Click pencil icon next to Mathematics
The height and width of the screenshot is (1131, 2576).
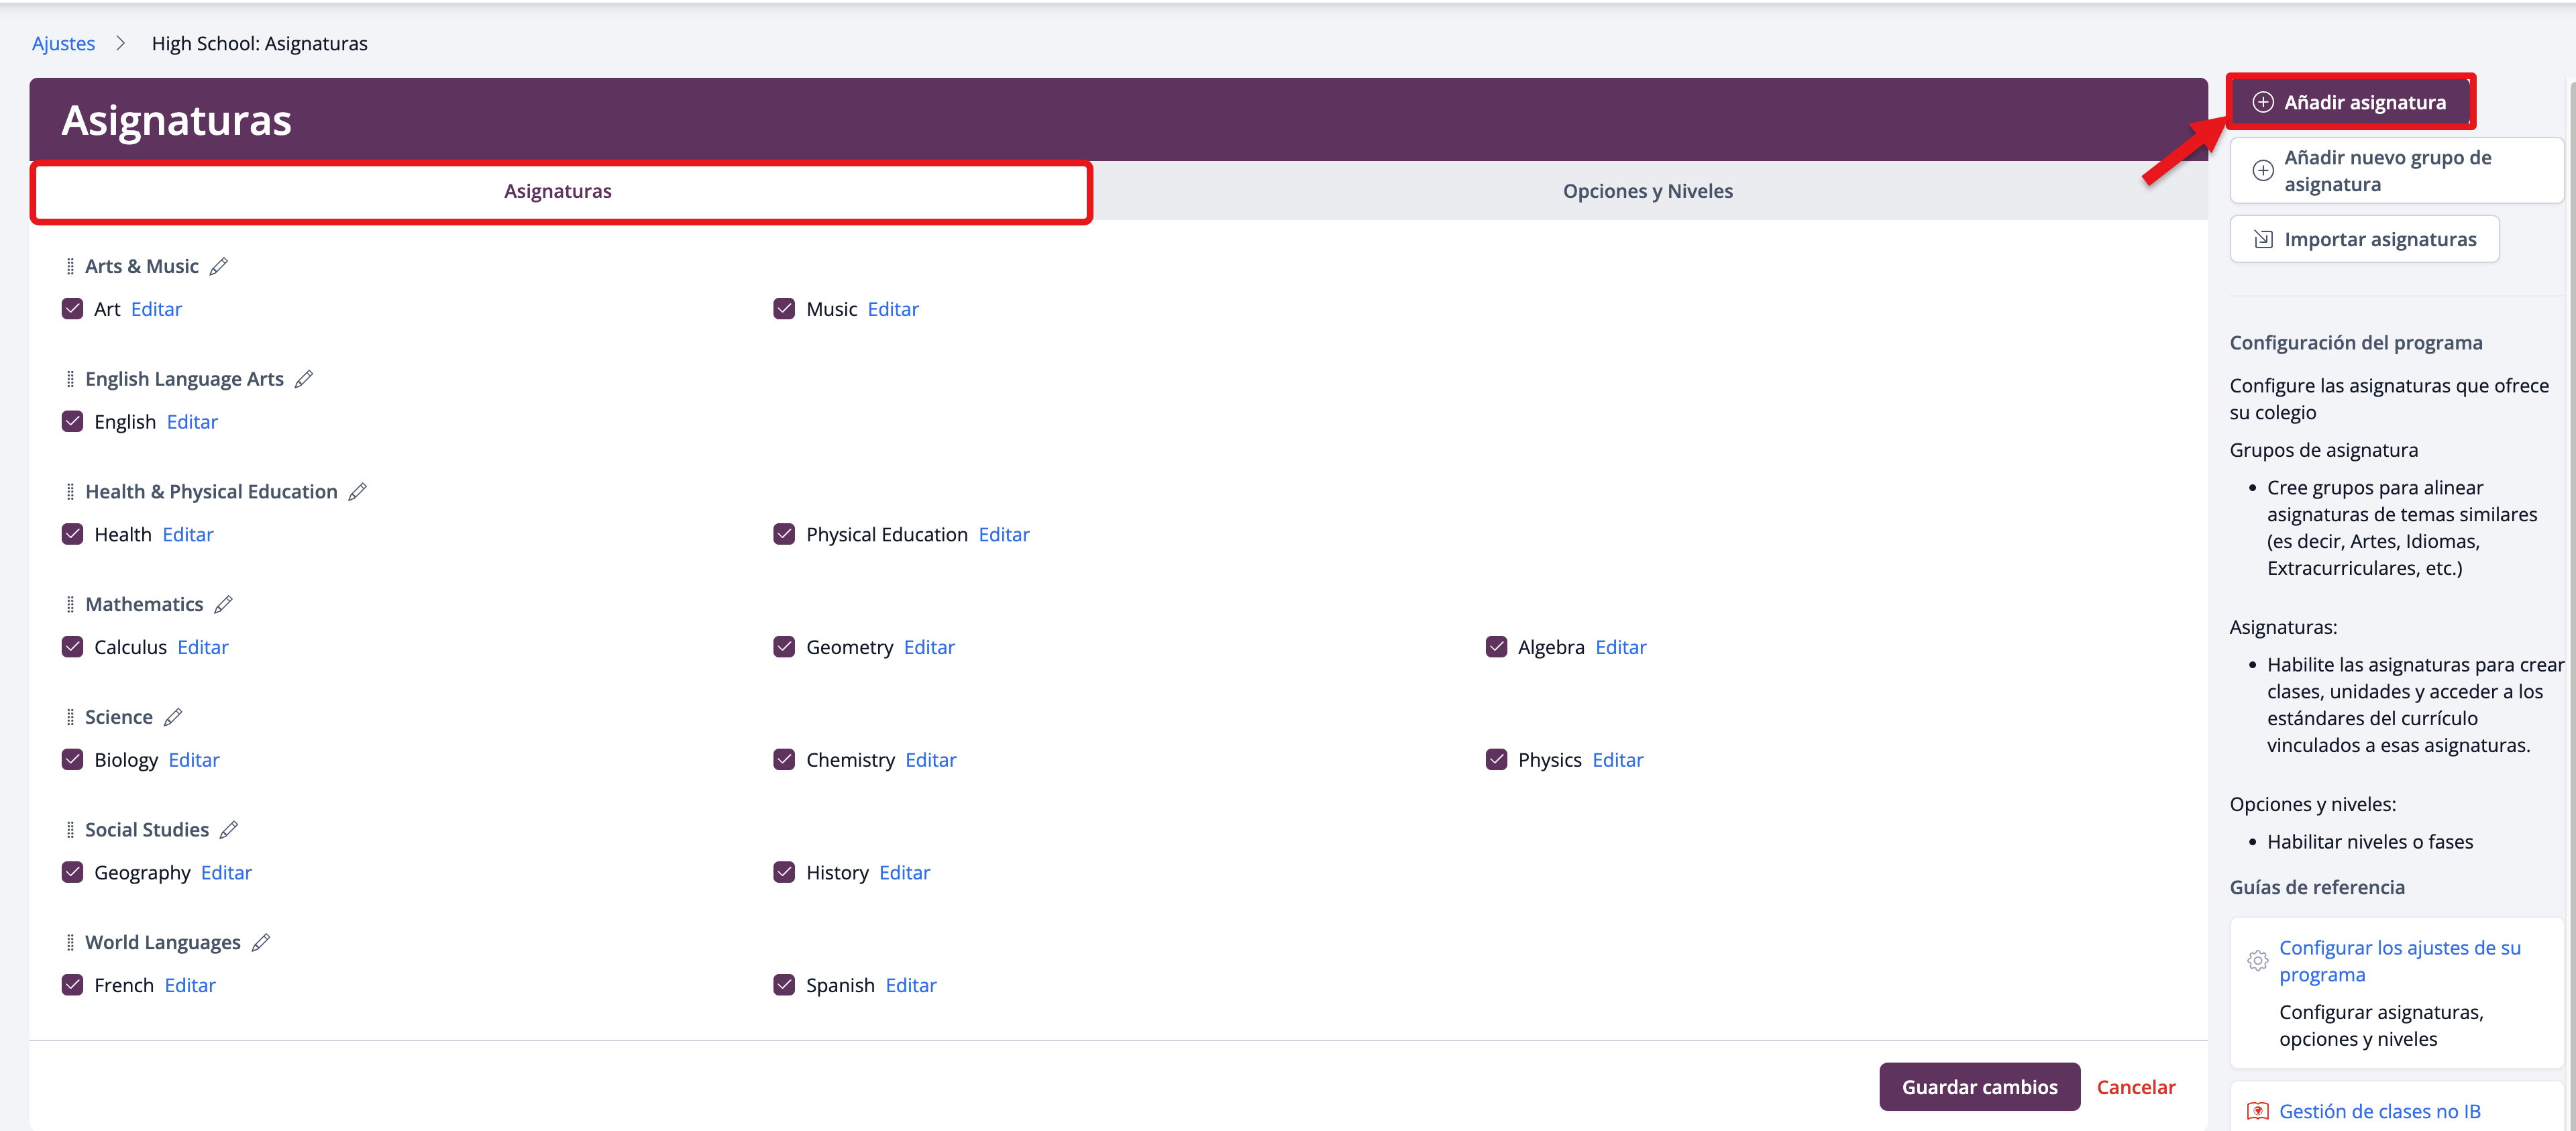click(223, 604)
